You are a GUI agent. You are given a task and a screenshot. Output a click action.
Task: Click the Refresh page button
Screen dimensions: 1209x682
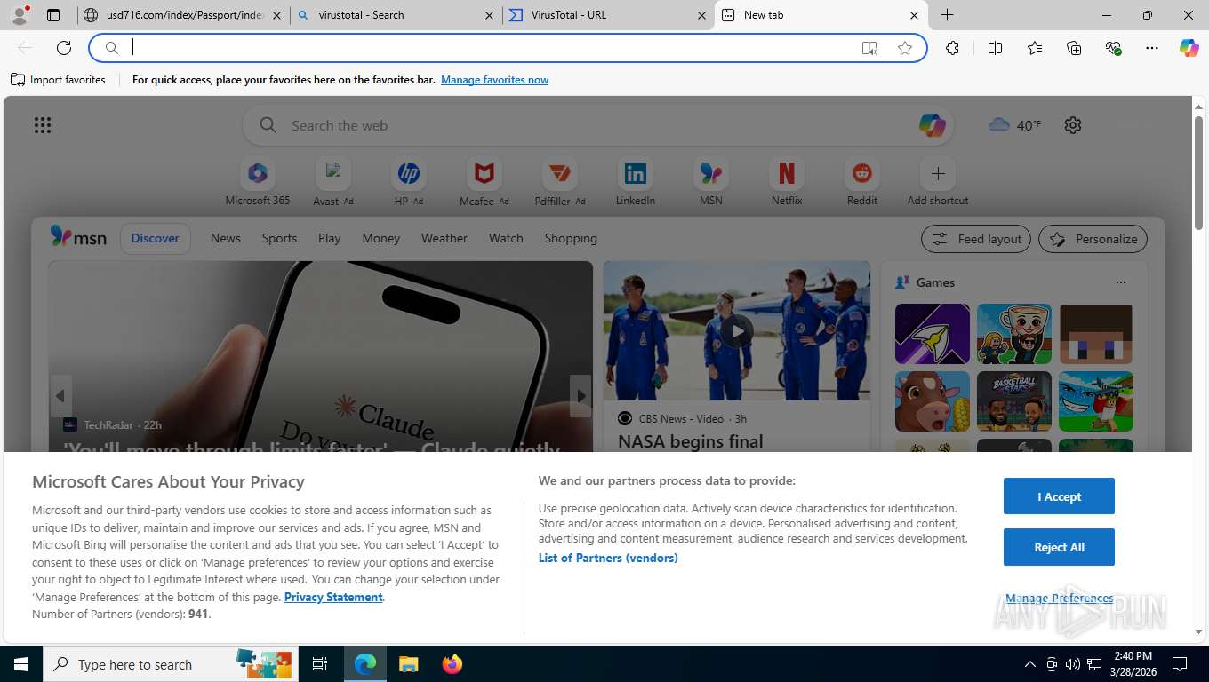click(x=64, y=48)
